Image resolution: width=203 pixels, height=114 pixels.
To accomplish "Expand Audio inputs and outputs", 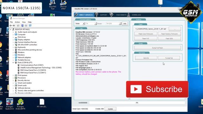I will pyautogui.click(x=13, y=32).
